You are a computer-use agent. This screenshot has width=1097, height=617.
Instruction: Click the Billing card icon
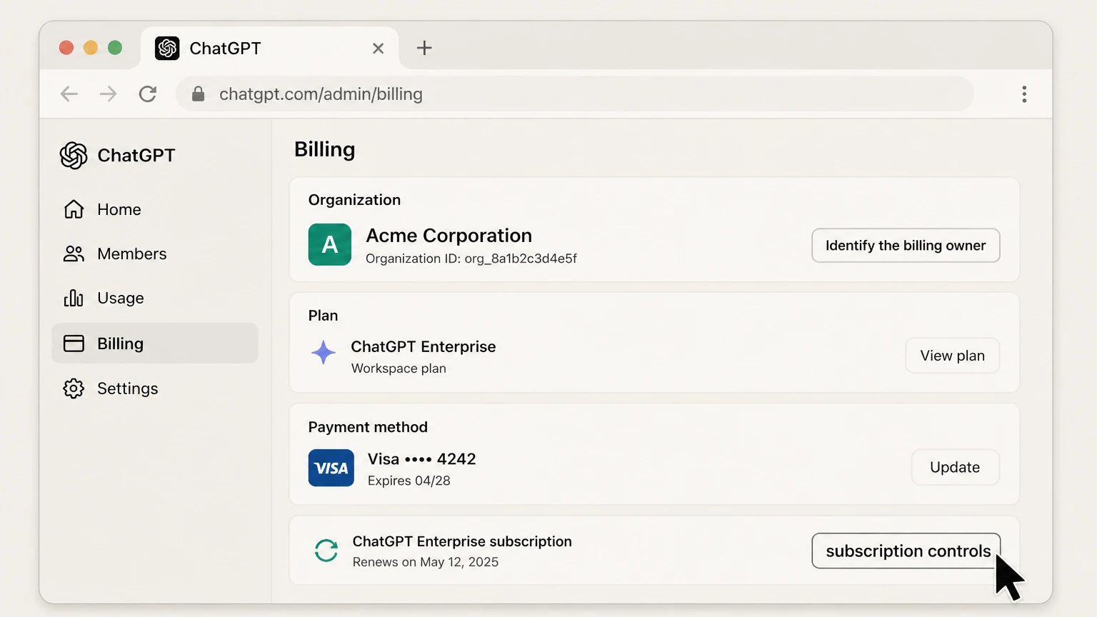tap(74, 343)
